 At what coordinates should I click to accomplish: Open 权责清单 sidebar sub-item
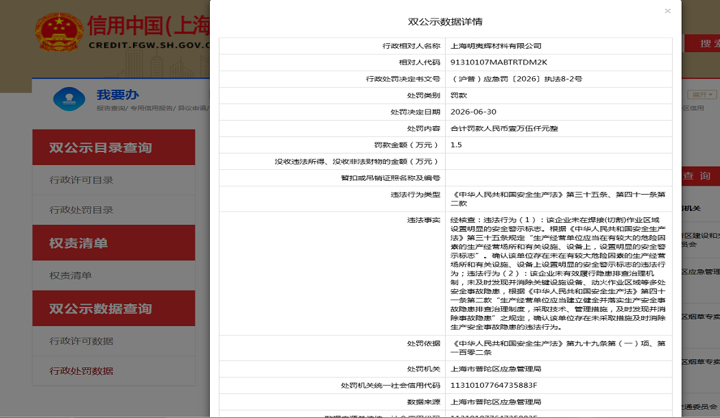click(x=114, y=275)
